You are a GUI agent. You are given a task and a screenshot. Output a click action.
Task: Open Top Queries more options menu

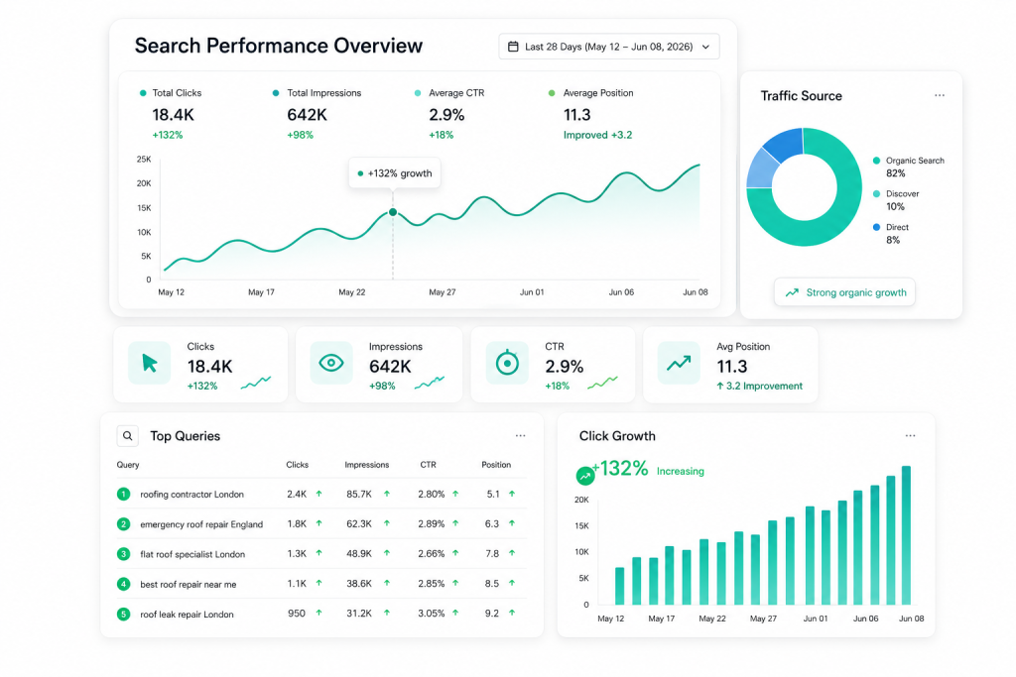point(520,435)
